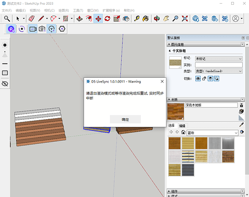Viewport: 249px width, 197px height.
Task: Switch to the 编辑 Edit materials tab
Action: click(x=182, y=126)
